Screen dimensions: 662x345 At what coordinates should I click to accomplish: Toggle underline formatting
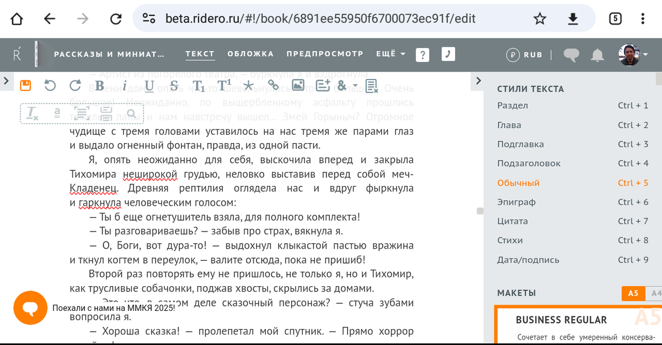(150, 85)
